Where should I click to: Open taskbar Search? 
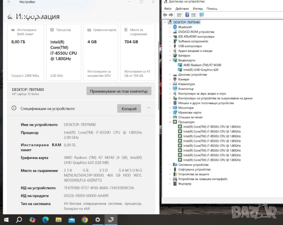pyautogui.click(x=19, y=220)
